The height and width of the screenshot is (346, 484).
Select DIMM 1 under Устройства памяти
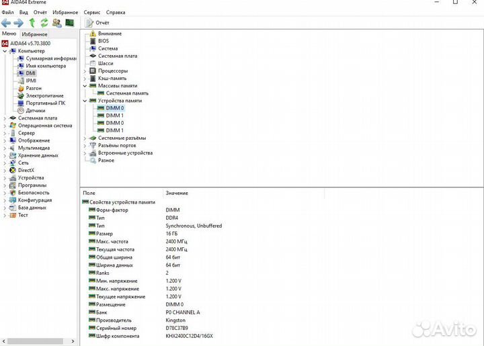coord(114,116)
